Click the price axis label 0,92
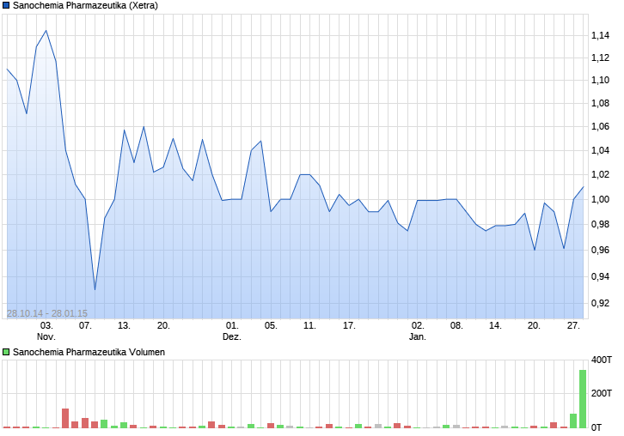The height and width of the screenshot is (436, 624). pos(600,303)
